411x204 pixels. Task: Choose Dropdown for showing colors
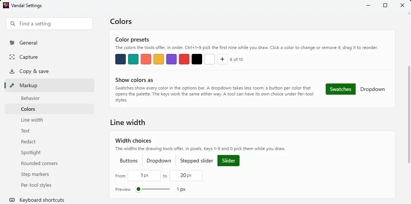coord(372,89)
